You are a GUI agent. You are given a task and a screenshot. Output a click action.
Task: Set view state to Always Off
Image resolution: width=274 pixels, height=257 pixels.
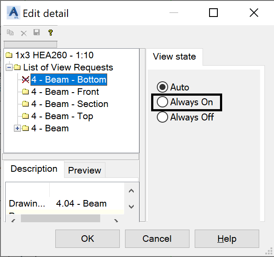point(162,117)
